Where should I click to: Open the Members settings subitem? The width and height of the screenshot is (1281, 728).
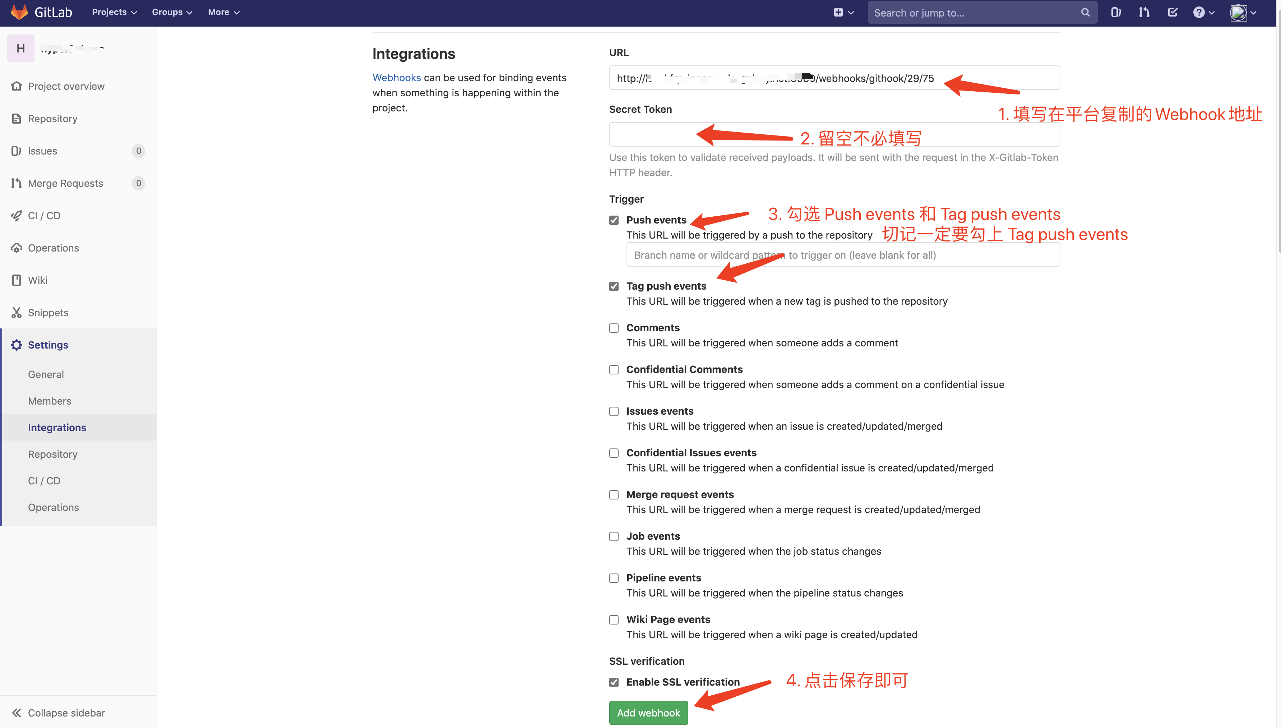point(50,401)
